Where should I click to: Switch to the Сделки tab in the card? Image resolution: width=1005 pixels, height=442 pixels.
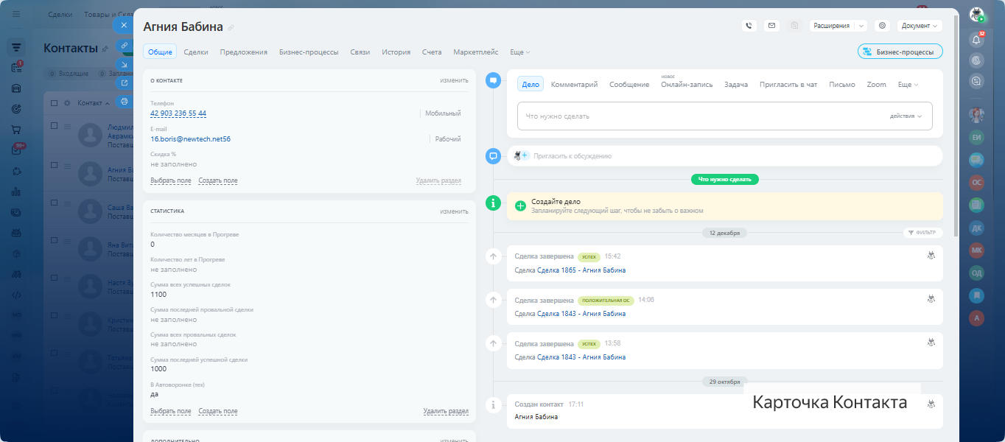pos(195,52)
